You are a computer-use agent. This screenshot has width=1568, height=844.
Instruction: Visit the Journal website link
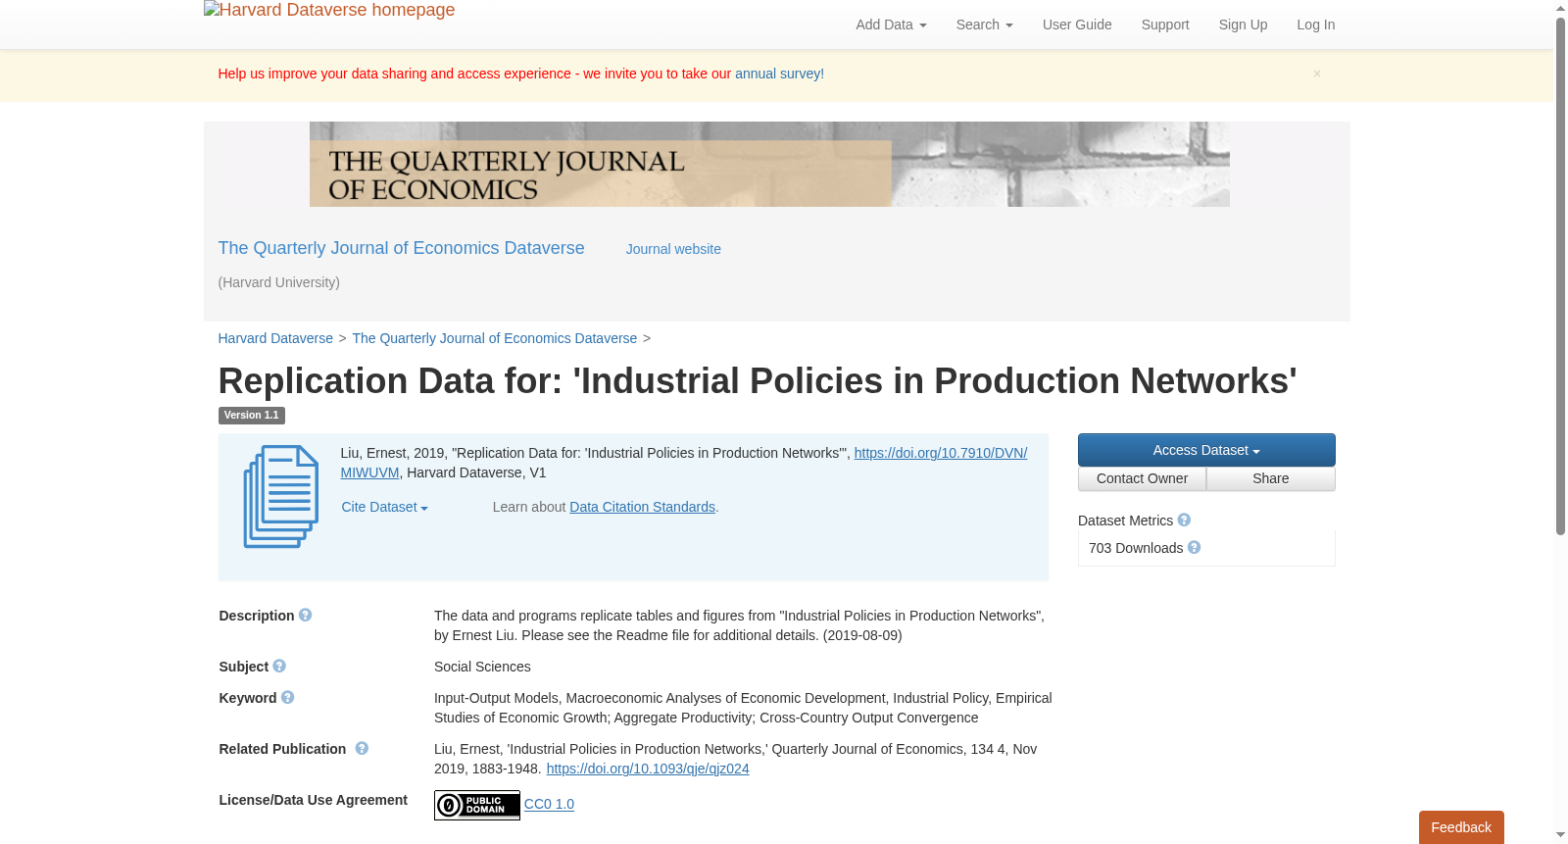[x=673, y=249]
